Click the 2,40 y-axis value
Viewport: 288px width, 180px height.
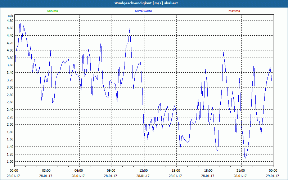(x=10, y=110)
